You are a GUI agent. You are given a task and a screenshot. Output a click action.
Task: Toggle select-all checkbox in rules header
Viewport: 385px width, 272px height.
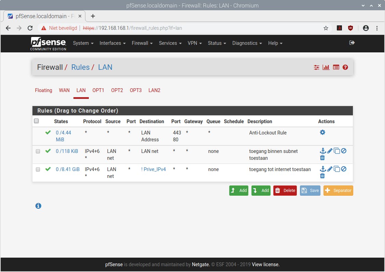coord(36,121)
